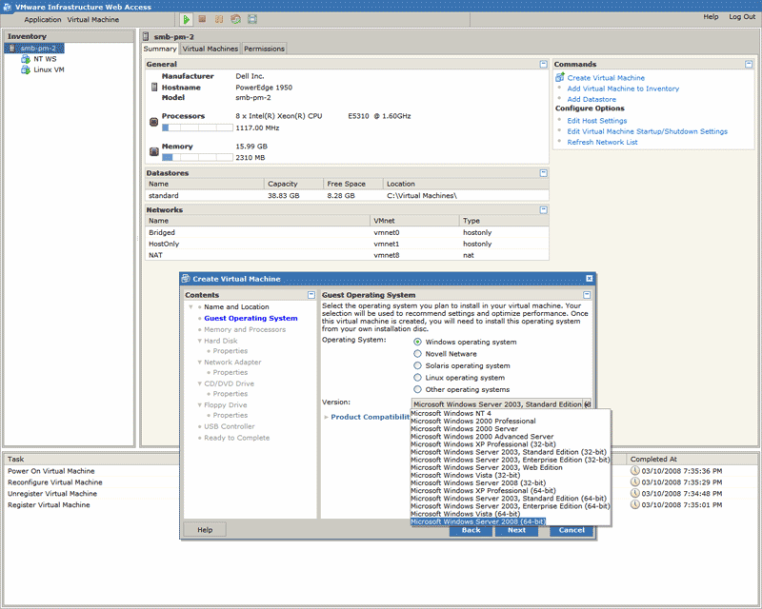Select Solaris operating system radio button
This screenshot has height=609, width=762.
[x=417, y=365]
